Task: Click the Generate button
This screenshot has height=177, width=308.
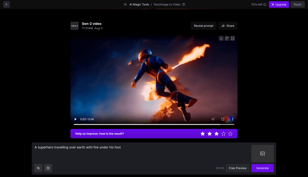Action: [x=262, y=168]
